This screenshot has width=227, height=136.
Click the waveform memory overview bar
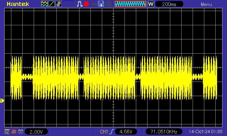131,4
